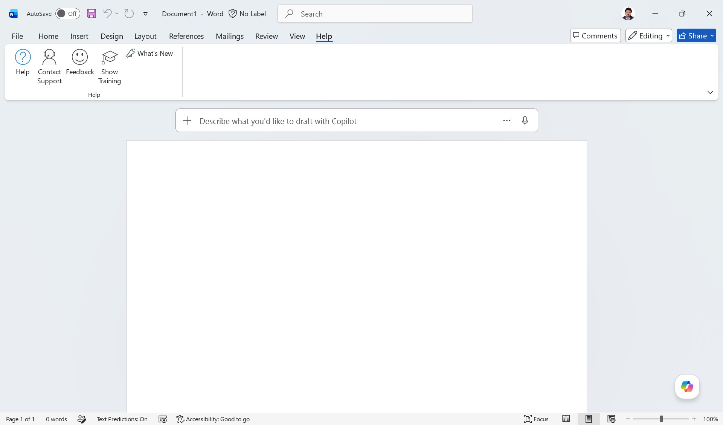The height and width of the screenshot is (425, 723).
Task: Open What's New
Action: click(x=150, y=53)
